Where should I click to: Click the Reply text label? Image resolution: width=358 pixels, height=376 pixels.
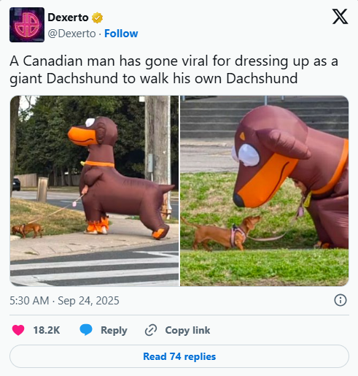114,331
